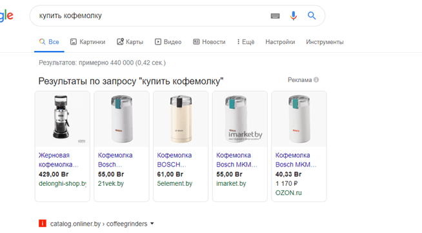Image resolution: width=422 pixels, height=233 pixels.
Task: Open the Ещё menu
Action: click(x=246, y=42)
